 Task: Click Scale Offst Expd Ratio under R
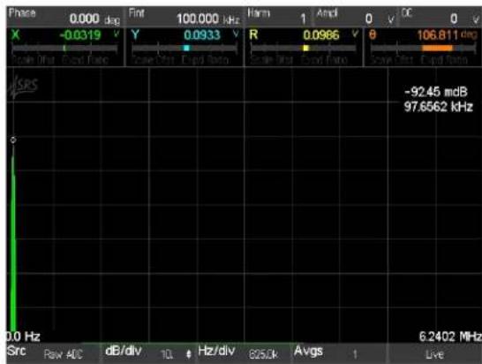click(x=298, y=60)
